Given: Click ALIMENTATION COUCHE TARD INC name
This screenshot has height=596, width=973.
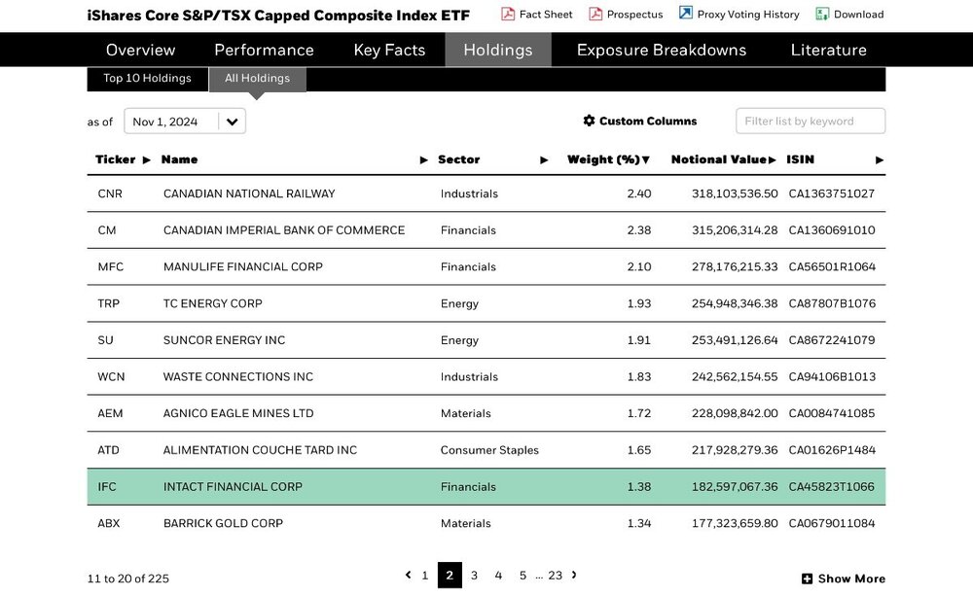Looking at the screenshot, I should (261, 449).
